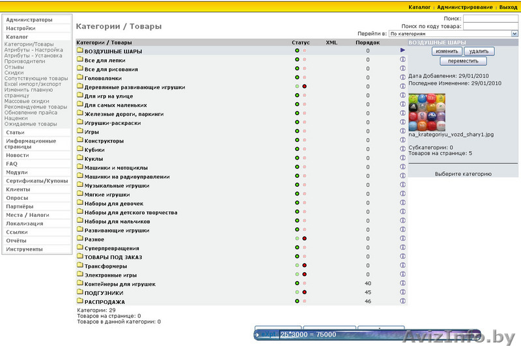Image resolution: width=521 pixels, height=347 pixels.
Task: Click the info icon in the Куклы row
Action: 402,158
